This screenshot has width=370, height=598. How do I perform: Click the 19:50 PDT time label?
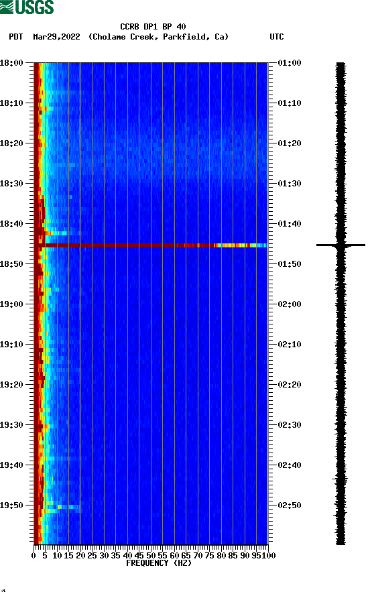(x=11, y=505)
